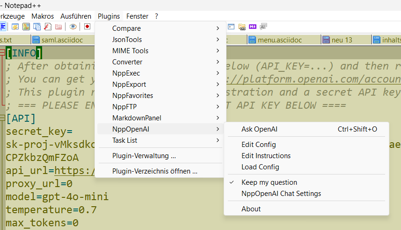The height and width of the screenshot is (230, 401).
Task: Click the red Folder as Workspace icon
Action: [58, 27]
